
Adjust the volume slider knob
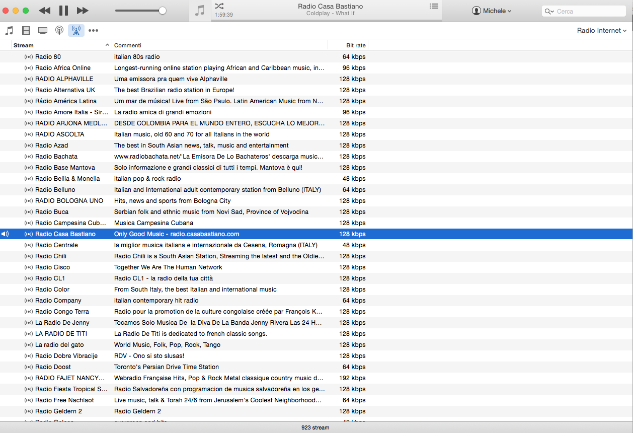162,11
